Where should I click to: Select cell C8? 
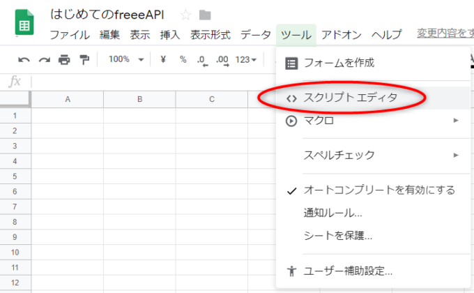[212, 222]
